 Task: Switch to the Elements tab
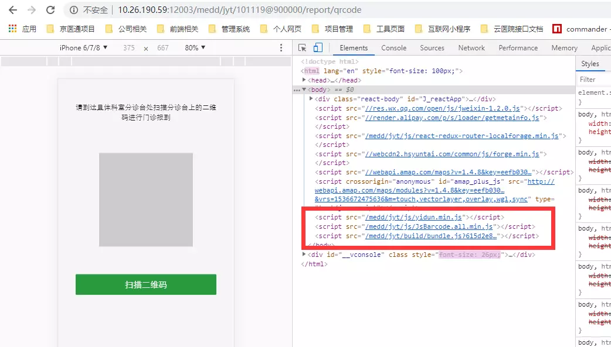coord(354,48)
